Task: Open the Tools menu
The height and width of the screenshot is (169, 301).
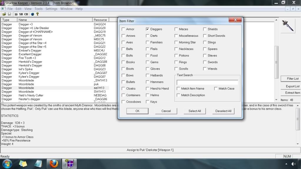Action: tap(39, 9)
